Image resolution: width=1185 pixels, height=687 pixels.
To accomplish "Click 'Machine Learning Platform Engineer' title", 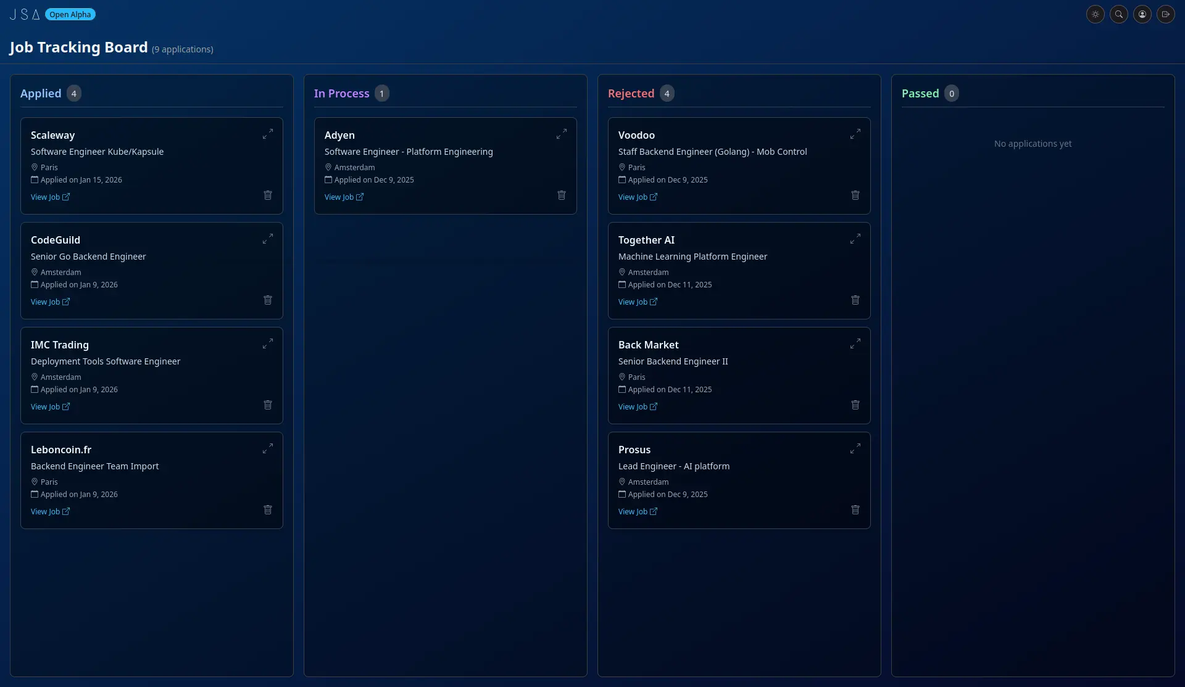I will [692, 257].
